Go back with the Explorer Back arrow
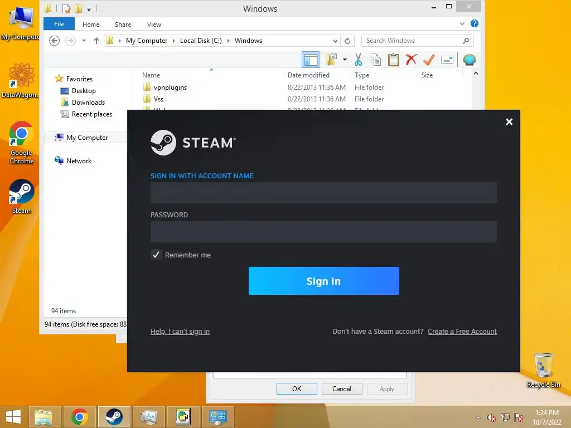 (54, 40)
